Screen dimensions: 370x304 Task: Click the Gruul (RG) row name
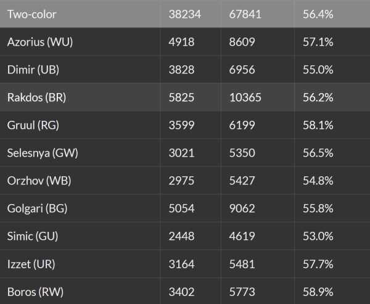(32, 125)
